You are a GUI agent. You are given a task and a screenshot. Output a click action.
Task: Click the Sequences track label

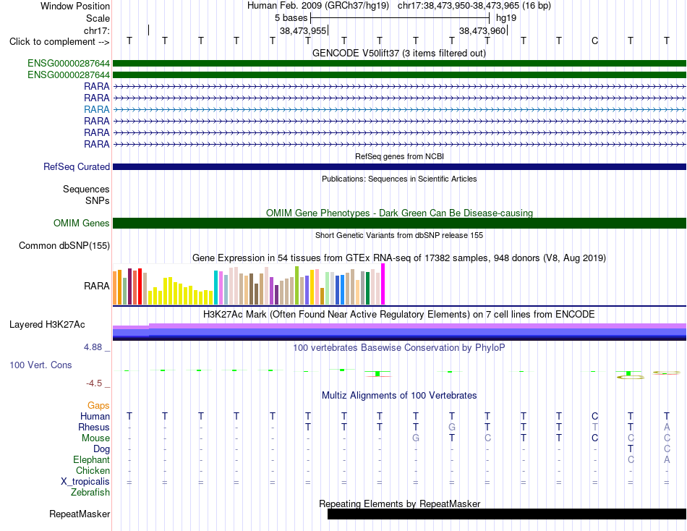pos(86,189)
